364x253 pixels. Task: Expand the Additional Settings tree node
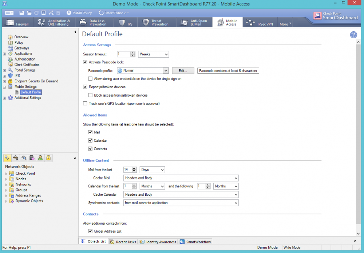coord(4,98)
